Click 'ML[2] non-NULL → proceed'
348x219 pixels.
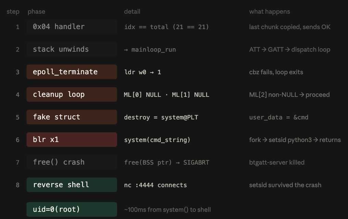click(x=289, y=95)
